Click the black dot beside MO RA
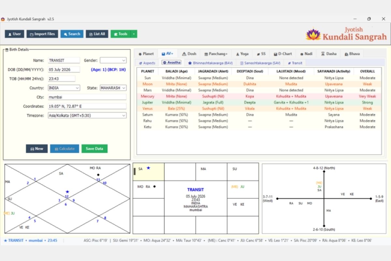391x261 pixels. tap(154, 187)
